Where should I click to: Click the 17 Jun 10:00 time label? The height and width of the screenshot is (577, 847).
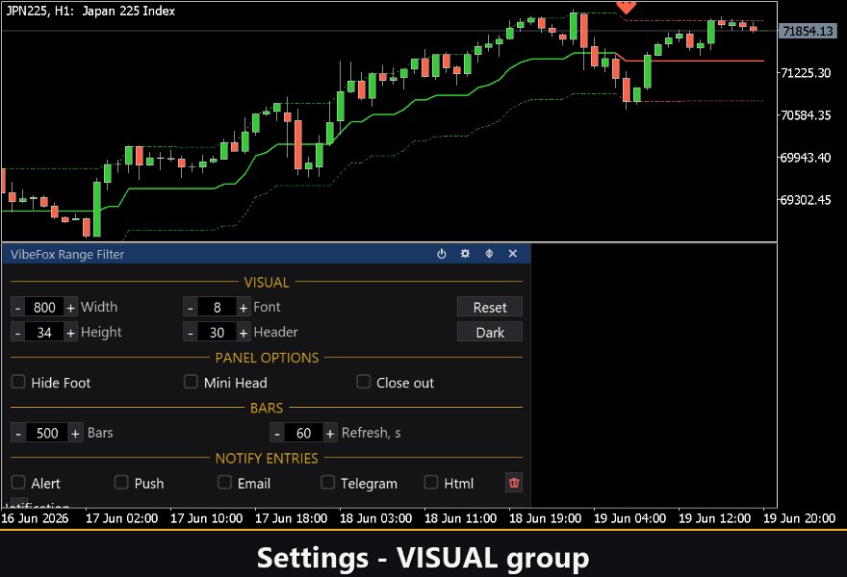coord(206,518)
